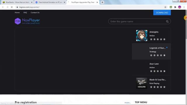This screenshot has width=187, height=105.
Task: Click the 'TOP MENU' heading
Action: tap(141, 102)
